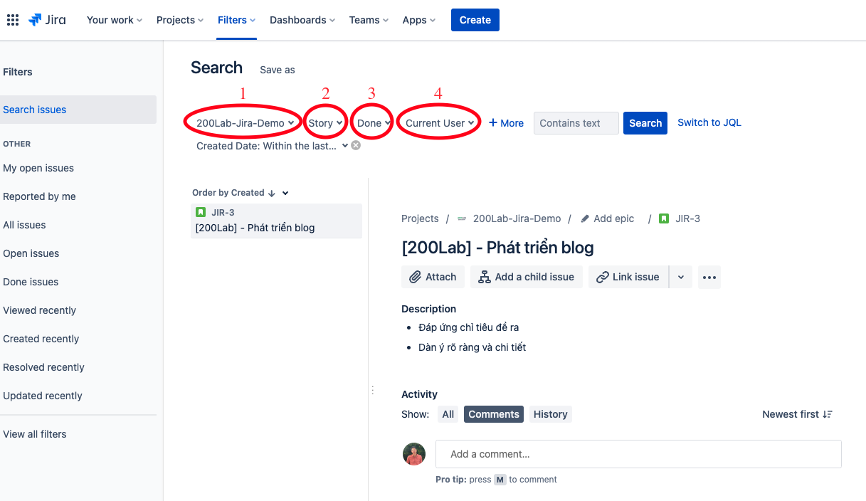Open Resolved recently filter
866x501 pixels.
[x=43, y=367]
